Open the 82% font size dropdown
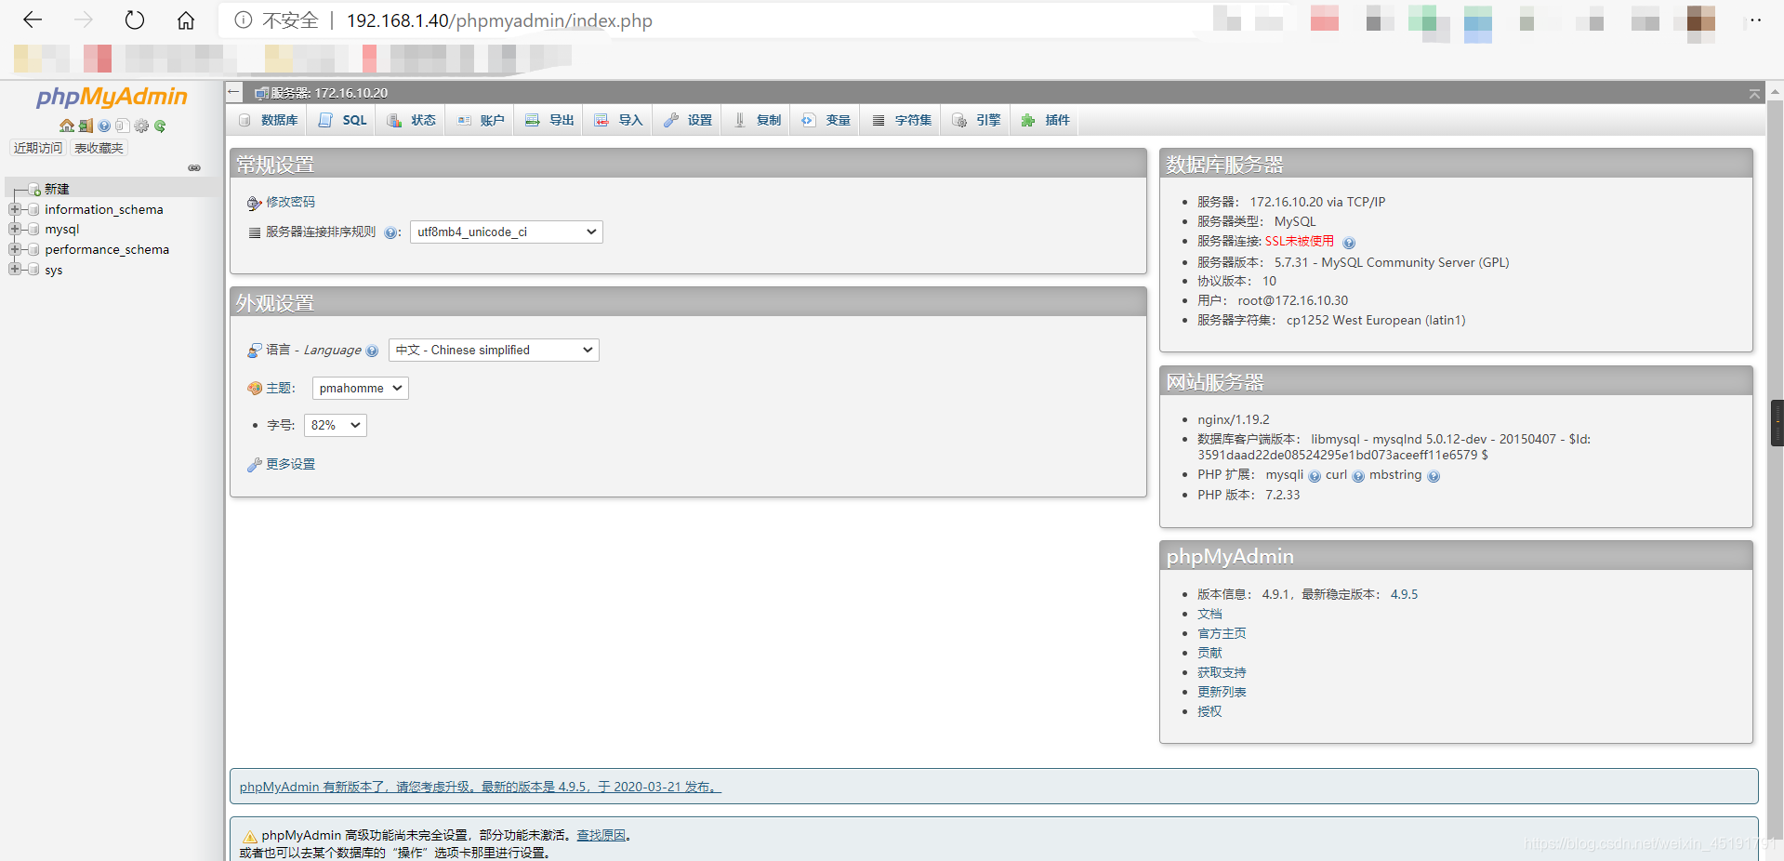 pyautogui.click(x=336, y=425)
